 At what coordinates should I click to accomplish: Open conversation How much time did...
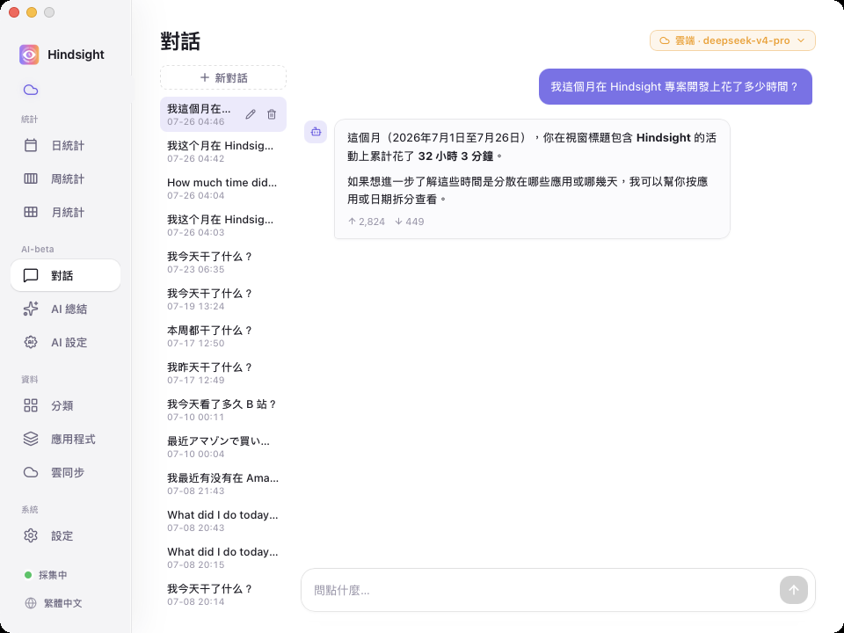point(223,188)
